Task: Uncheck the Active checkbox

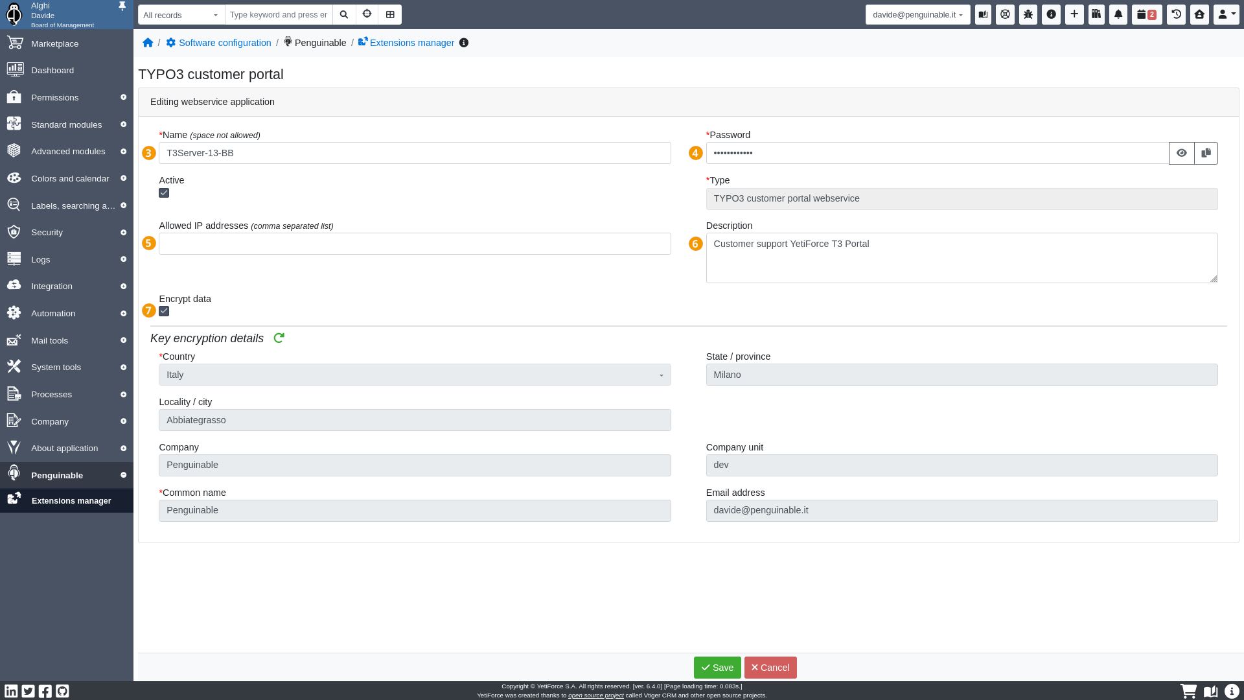Action: pos(164,193)
